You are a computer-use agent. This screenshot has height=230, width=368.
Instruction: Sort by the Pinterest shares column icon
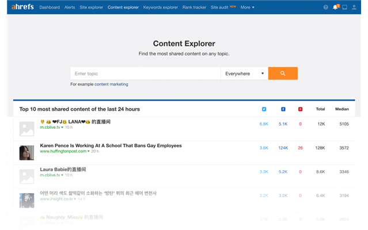[300, 109]
